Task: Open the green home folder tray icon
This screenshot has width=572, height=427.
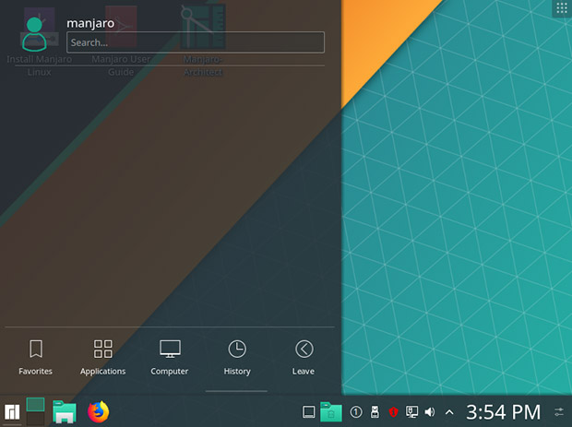Action: 331,412
